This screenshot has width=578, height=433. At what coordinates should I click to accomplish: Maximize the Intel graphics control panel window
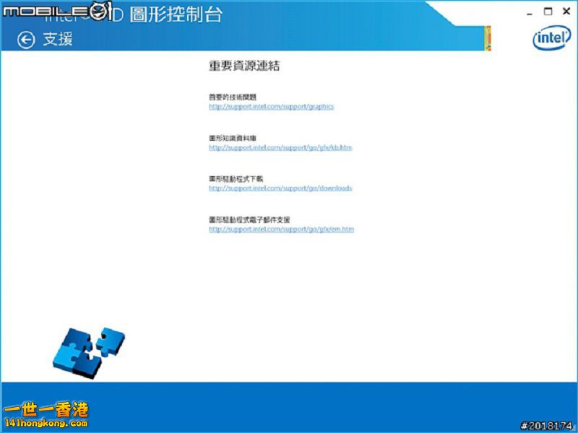[548, 12]
